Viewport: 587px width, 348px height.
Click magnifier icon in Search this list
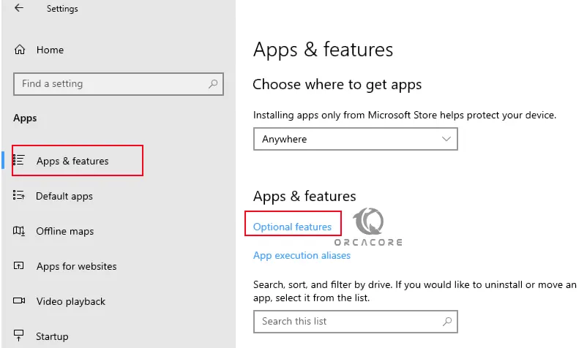pyautogui.click(x=447, y=321)
